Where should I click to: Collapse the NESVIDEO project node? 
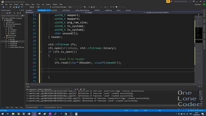click(x=2, y=20)
